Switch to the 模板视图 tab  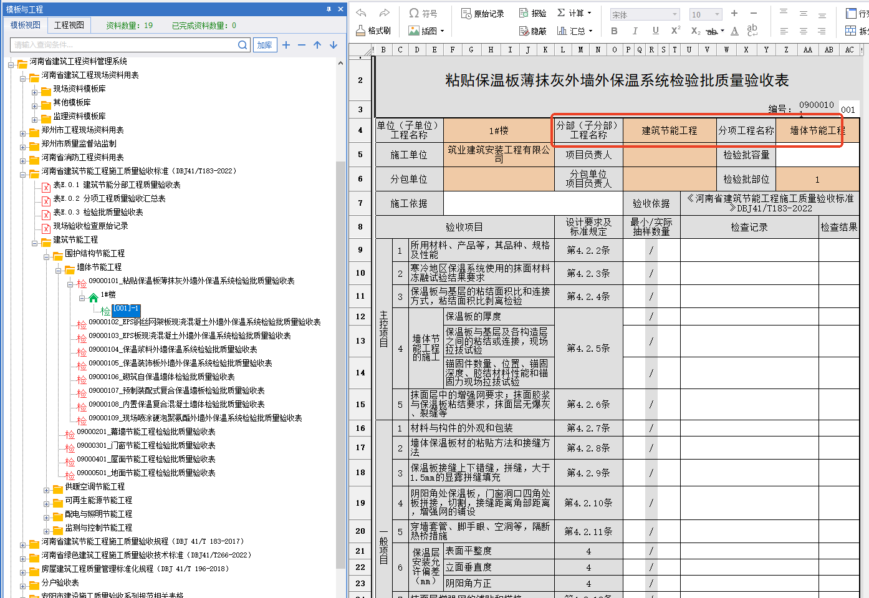point(25,25)
